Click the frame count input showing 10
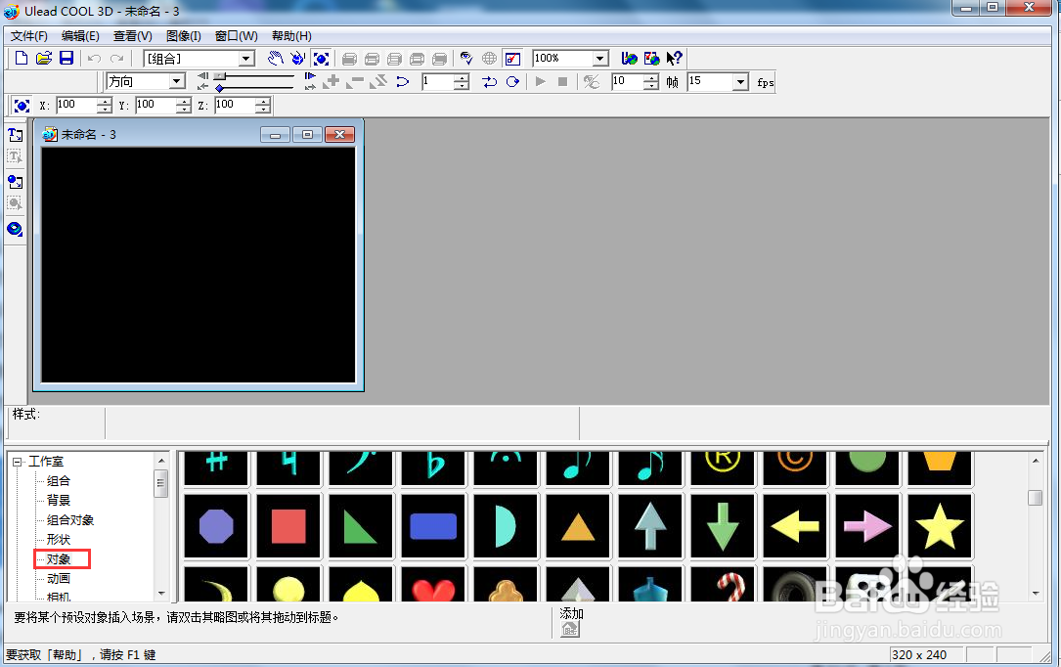 (627, 81)
